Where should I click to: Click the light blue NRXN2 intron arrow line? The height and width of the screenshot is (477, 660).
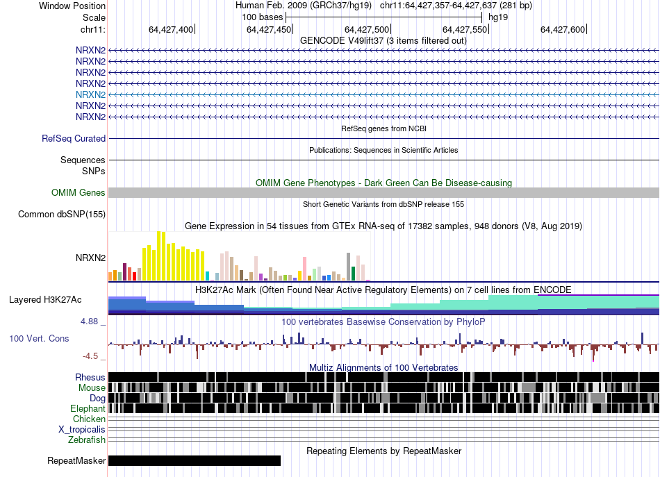384,94
